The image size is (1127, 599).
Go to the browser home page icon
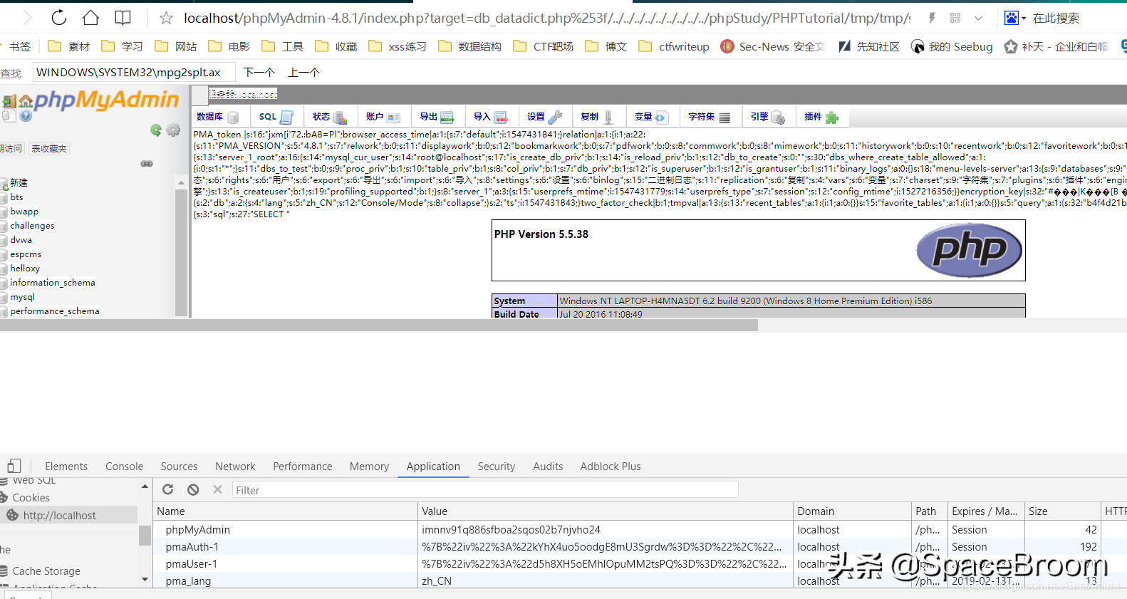(90, 18)
